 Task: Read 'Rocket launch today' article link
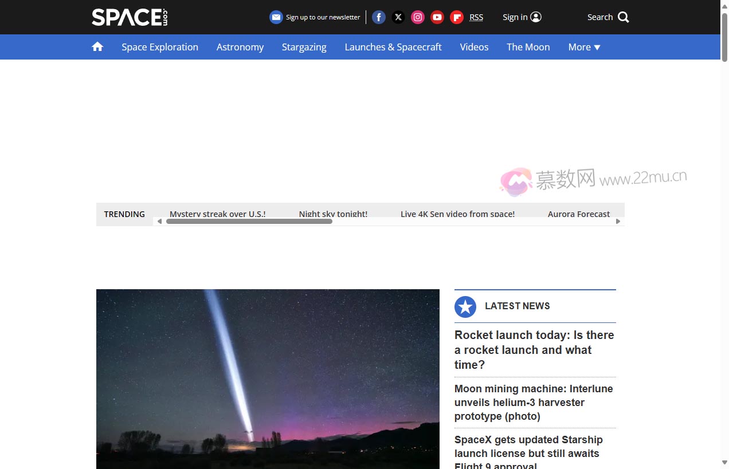[534, 349]
